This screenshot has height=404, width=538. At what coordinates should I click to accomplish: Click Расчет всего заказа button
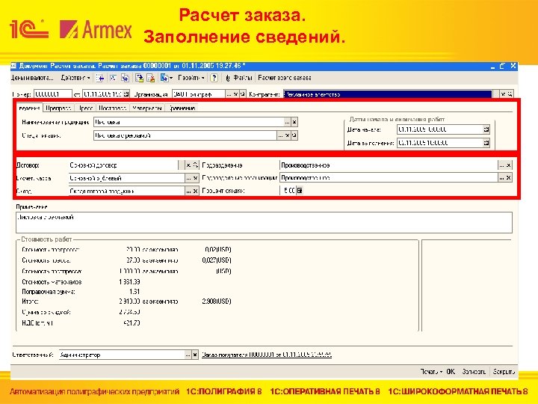click(285, 78)
